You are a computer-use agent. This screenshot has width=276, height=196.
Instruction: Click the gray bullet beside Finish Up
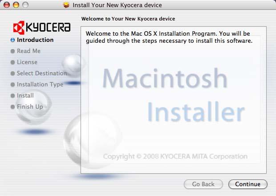[12, 107]
